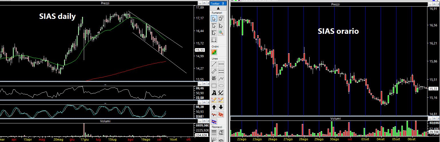Choose the diagonal trend line tool
Viewport: 440px width, 142px height.
[x=214, y=64]
